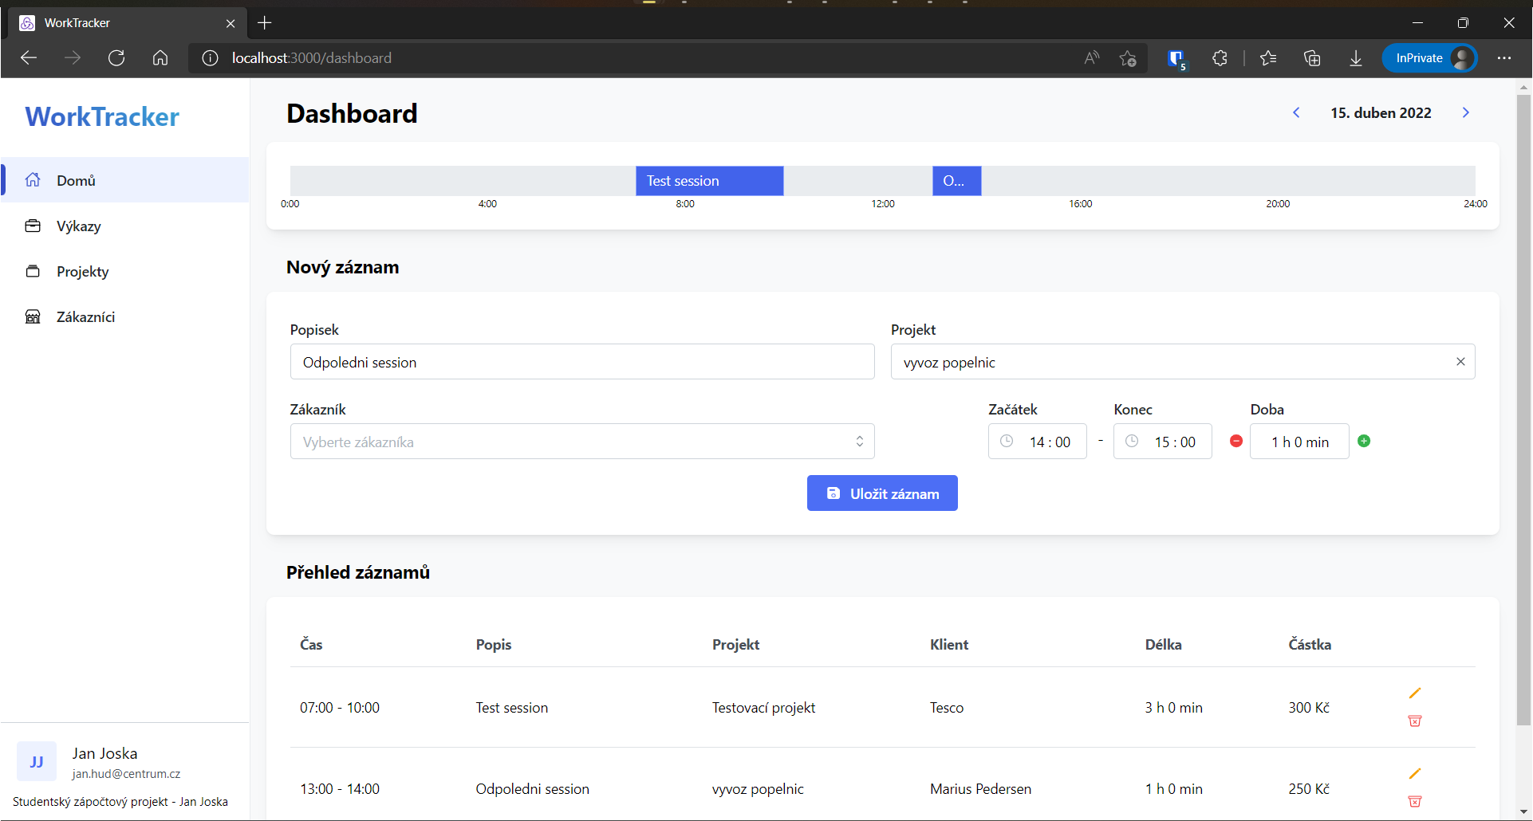Open the Bitwarden extension icon
Viewport: 1533px width, 821px height.
point(1176,58)
